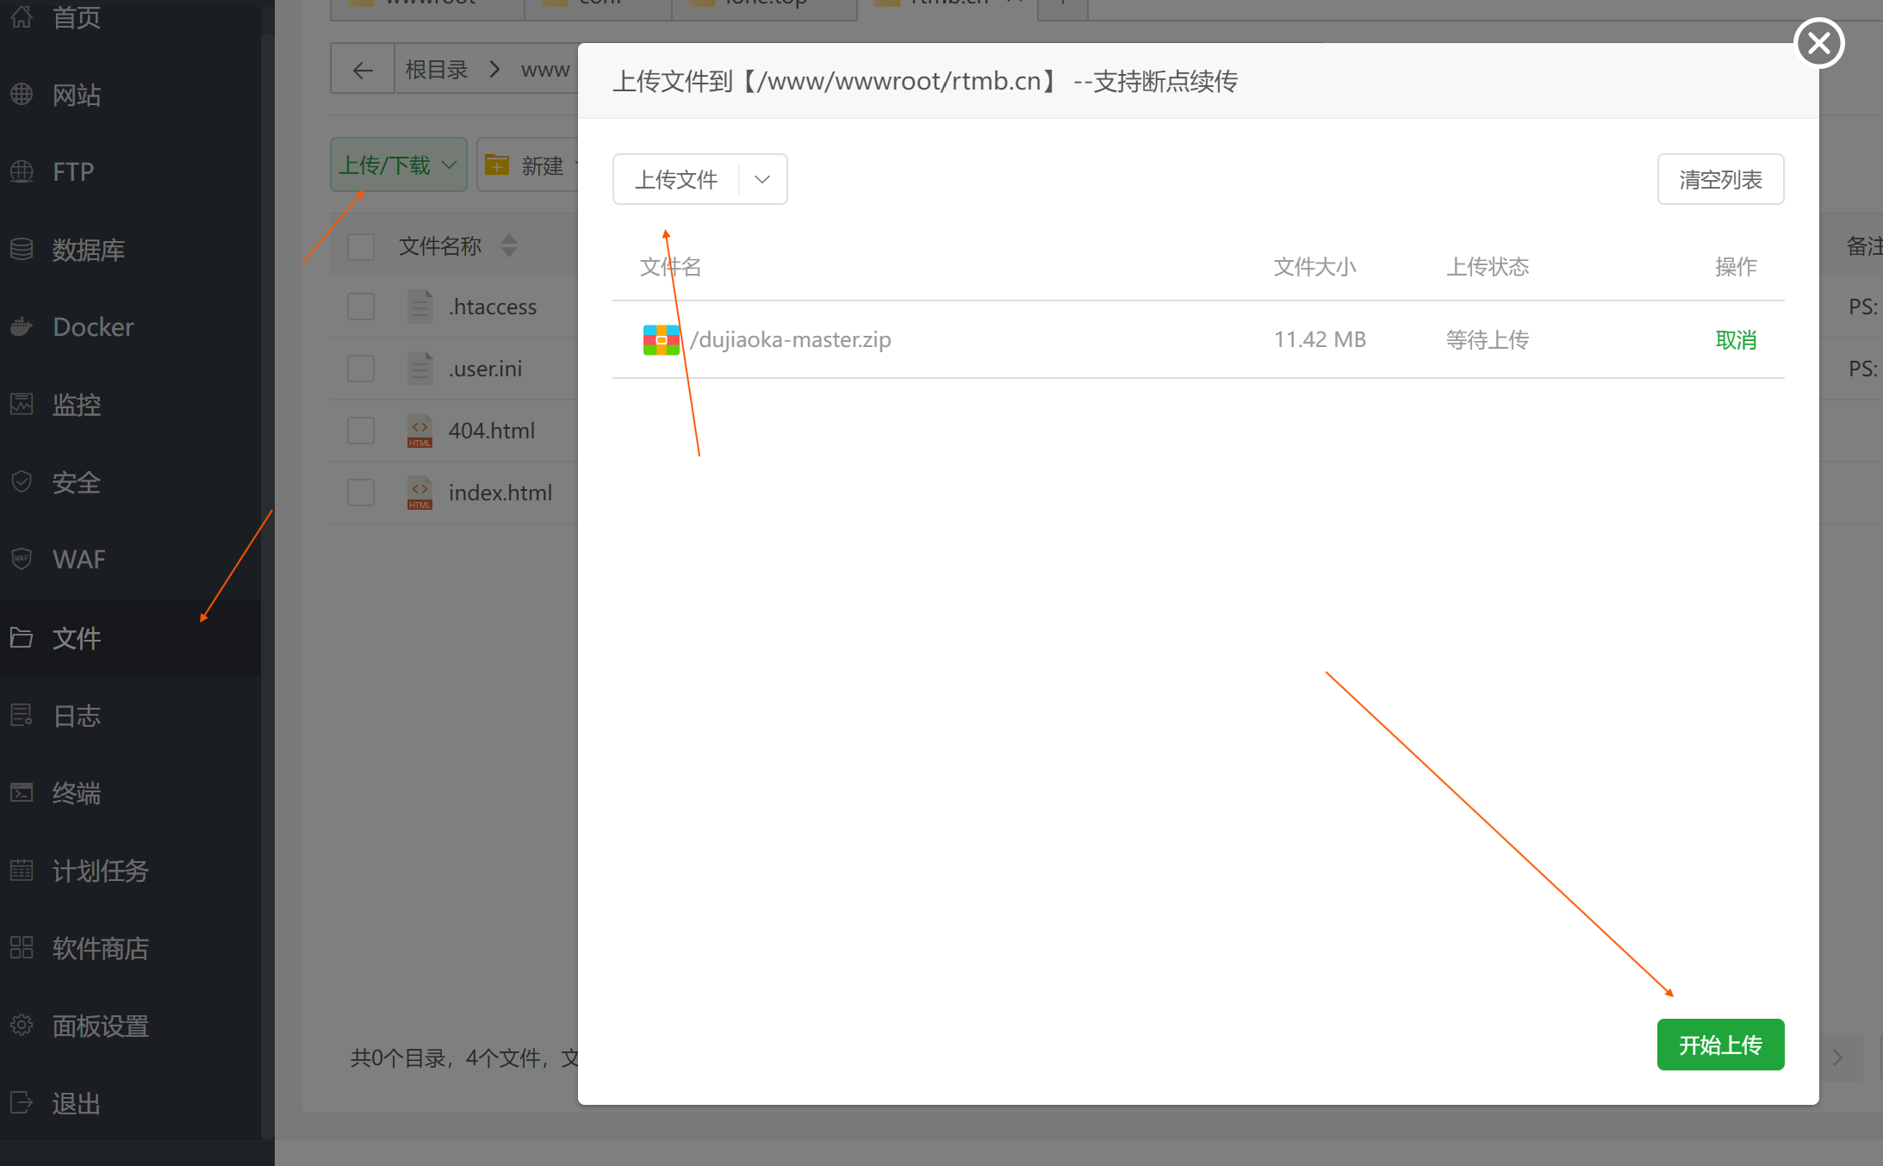This screenshot has height=1166, width=1883.
Task: Click the database stack icon
Action: pos(22,250)
